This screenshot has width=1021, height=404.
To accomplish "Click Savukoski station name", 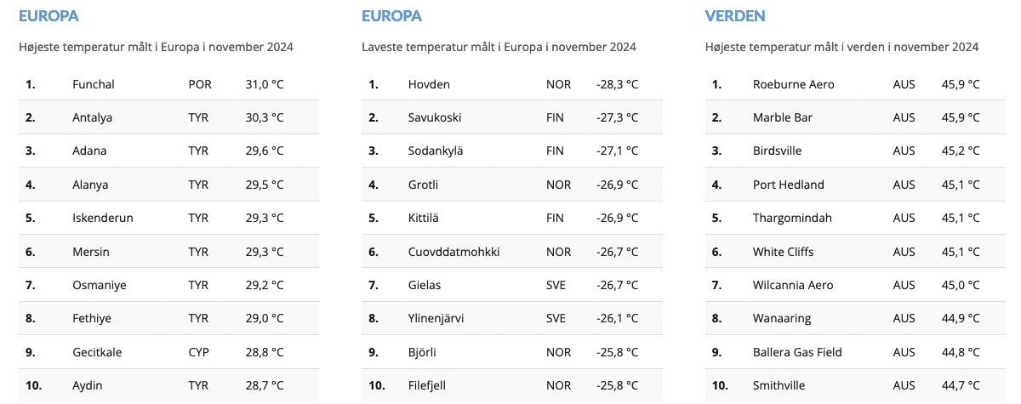I will pyautogui.click(x=436, y=117).
